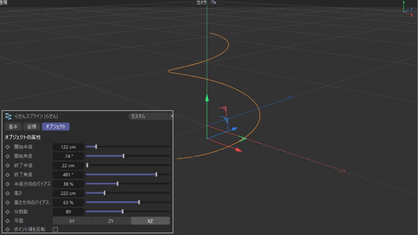
Task: Click the dropdown arrow beside カスタム
Action: (x=171, y=115)
